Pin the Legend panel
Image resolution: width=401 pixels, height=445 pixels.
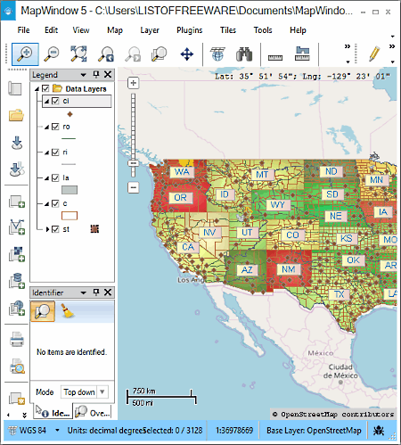[96, 74]
